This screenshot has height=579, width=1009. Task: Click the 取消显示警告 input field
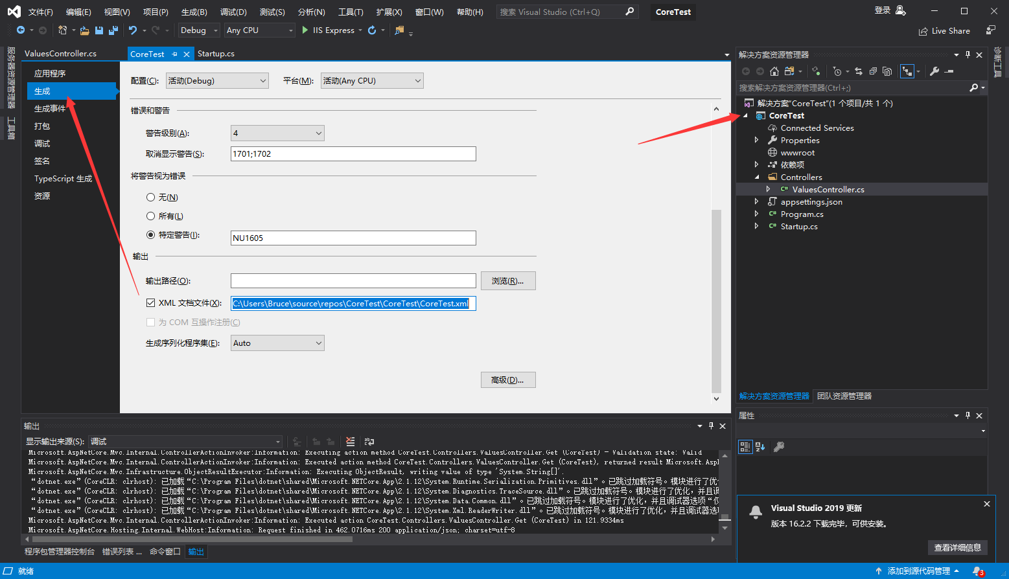[x=353, y=153]
